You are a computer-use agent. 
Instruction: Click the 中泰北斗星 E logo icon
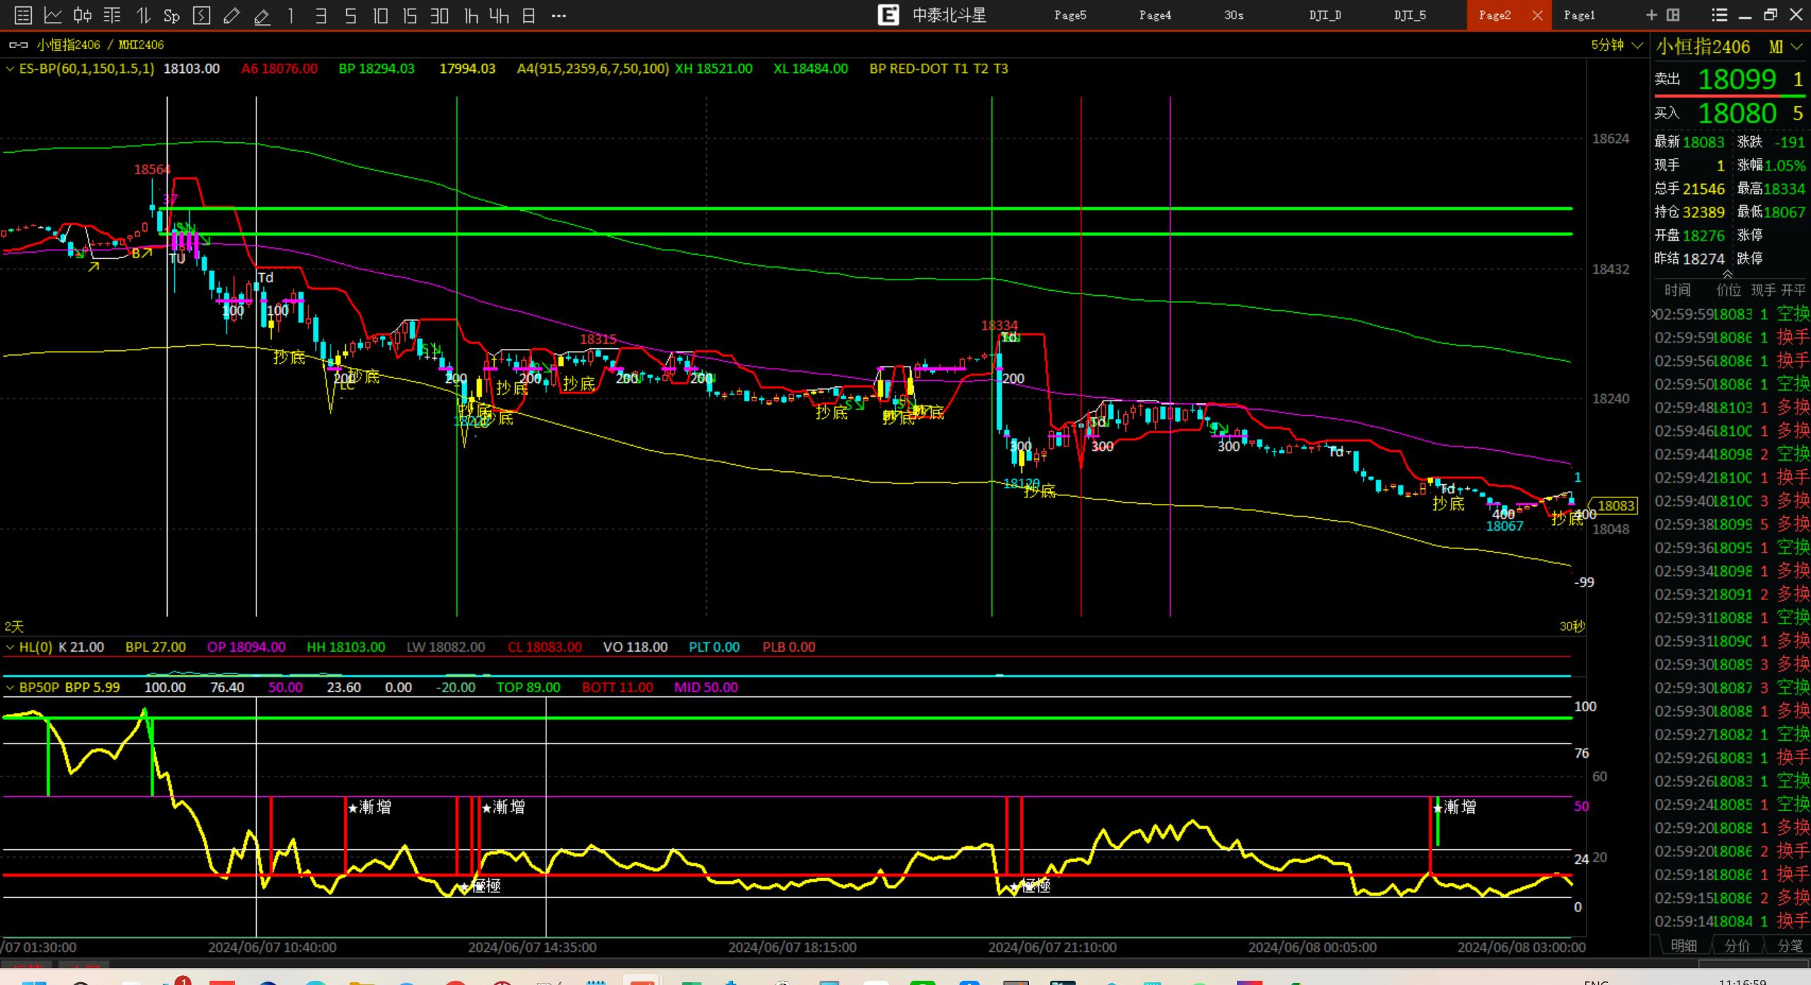pyautogui.click(x=888, y=15)
